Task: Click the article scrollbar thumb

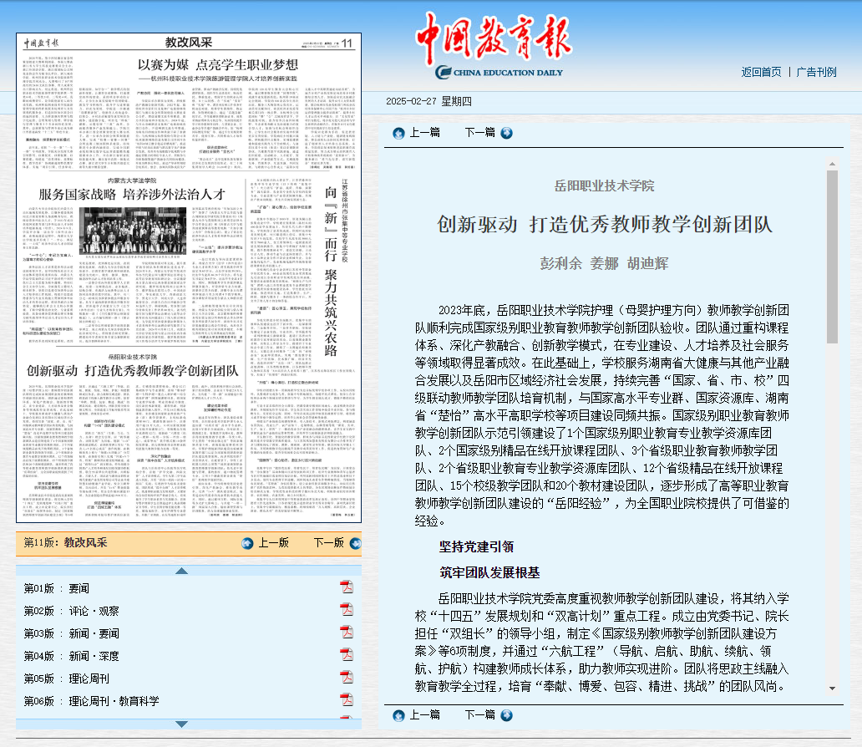Action: [832, 257]
